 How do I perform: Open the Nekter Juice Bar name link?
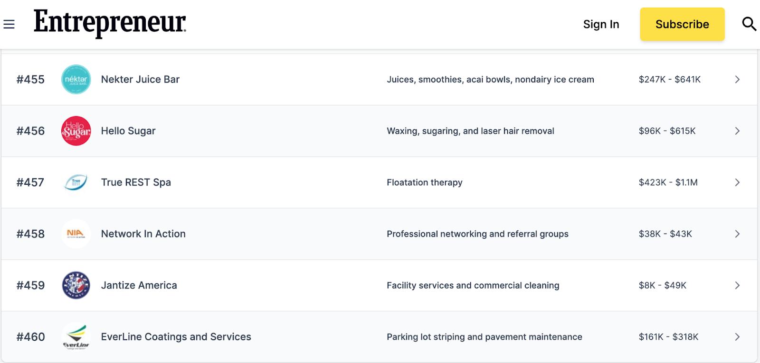click(140, 79)
